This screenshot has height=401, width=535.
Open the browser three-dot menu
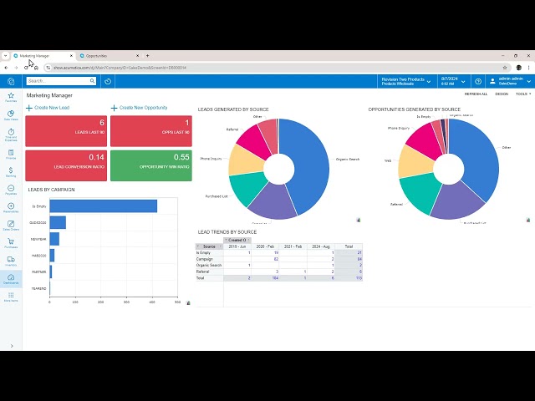tap(529, 68)
